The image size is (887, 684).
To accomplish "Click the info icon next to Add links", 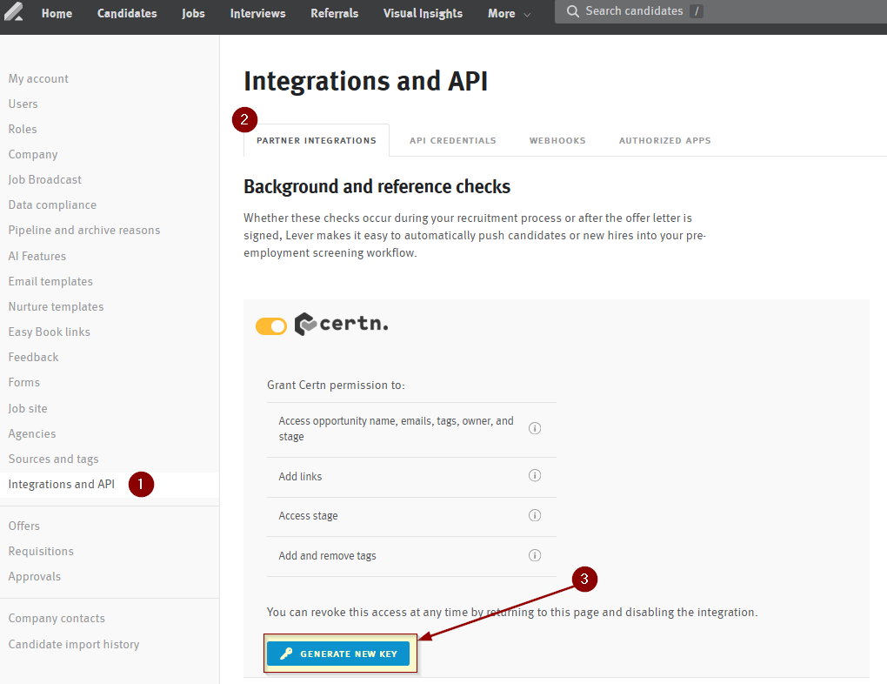I will 535,475.
